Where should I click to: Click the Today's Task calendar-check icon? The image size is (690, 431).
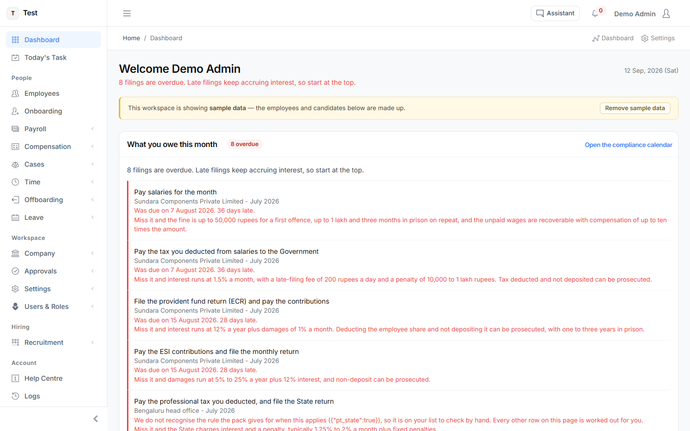[15, 57]
